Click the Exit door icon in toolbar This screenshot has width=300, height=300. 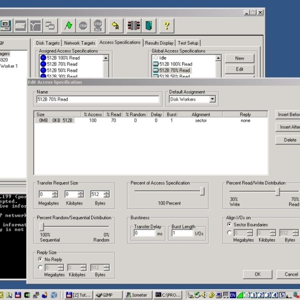tap(149, 25)
